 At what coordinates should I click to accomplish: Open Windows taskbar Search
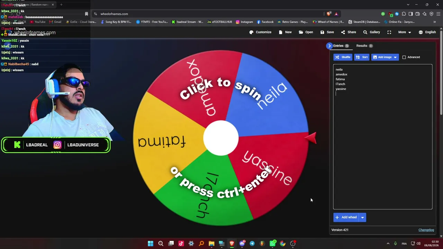(x=161, y=243)
